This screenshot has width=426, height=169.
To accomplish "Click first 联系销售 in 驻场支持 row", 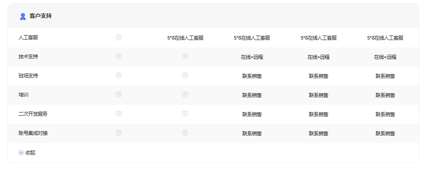I will point(252,76).
